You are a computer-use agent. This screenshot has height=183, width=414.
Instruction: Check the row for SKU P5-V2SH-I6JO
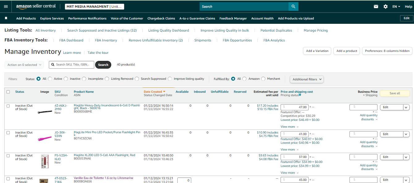(x=8, y=156)
